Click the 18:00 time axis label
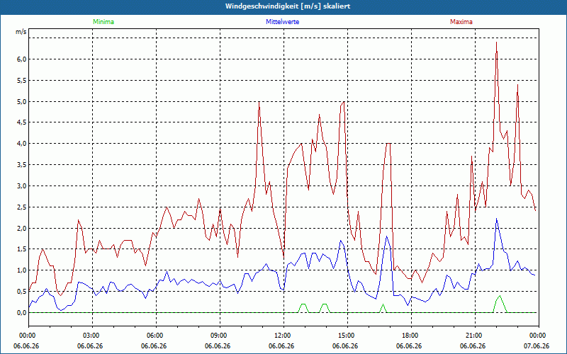 click(411, 336)
